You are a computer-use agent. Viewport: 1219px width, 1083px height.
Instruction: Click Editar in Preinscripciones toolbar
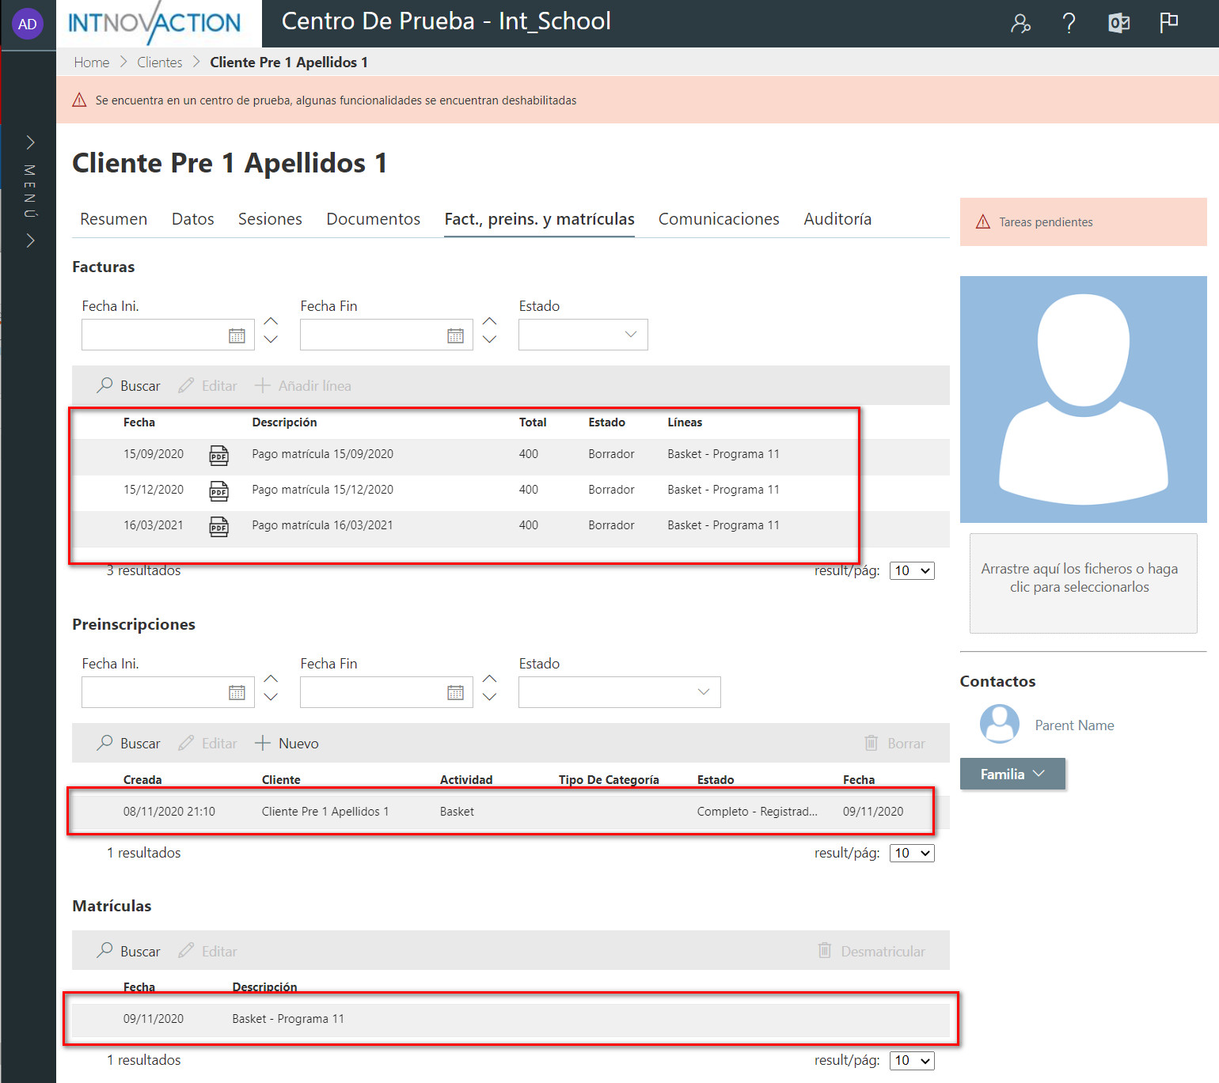(x=208, y=744)
